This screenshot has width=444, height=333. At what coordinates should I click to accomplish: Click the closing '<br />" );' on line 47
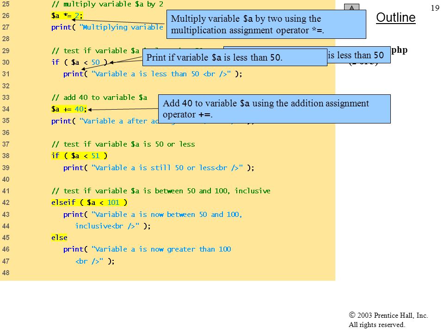coord(95,261)
